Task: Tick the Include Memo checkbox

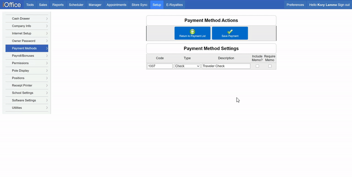Action: pyautogui.click(x=257, y=66)
